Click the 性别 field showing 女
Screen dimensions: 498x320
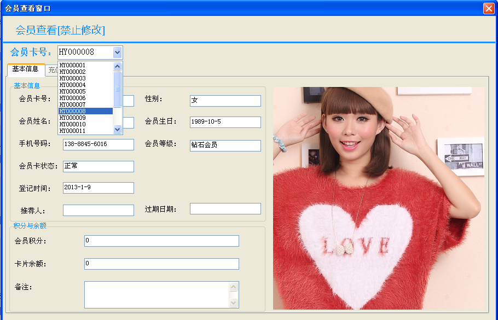[225, 101]
